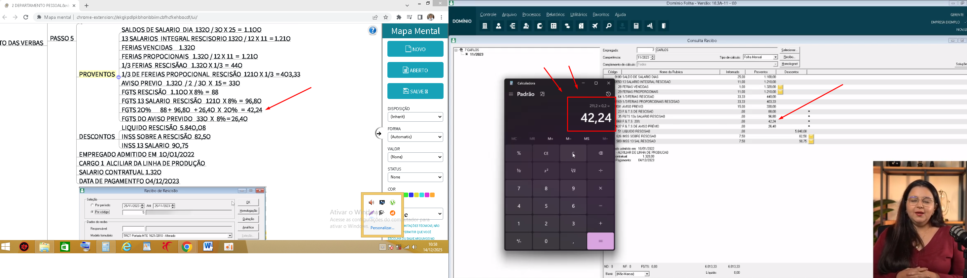This screenshot has width=967, height=278.
Task: Click the 'Recibo...' button in Consulta Recibo
Action: click(789, 57)
